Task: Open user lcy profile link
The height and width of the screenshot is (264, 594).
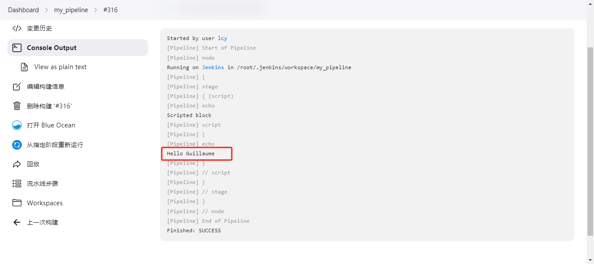Action: [x=223, y=38]
